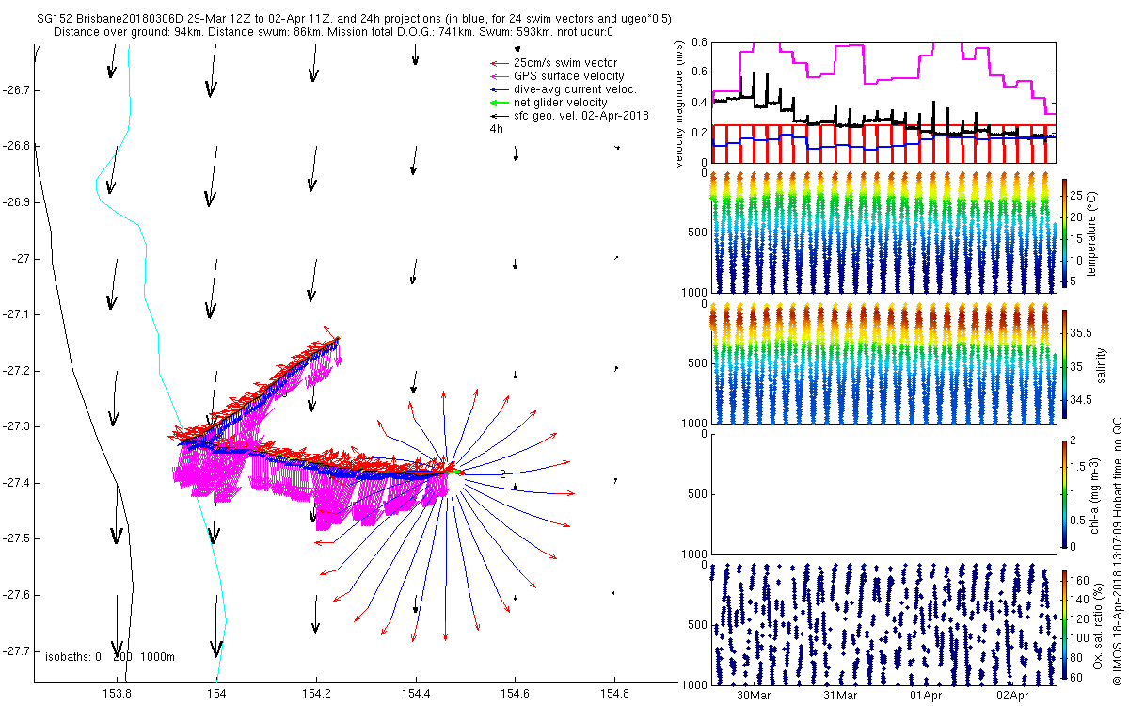Click the 'salinity' colorbar label
The image size is (1129, 706).
(1104, 363)
